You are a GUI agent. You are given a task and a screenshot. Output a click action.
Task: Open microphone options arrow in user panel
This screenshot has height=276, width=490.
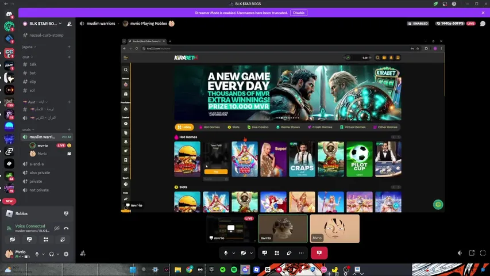43,254
